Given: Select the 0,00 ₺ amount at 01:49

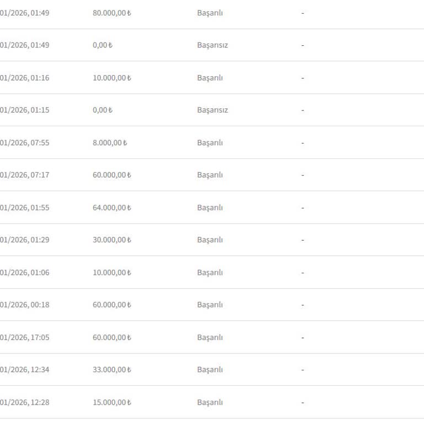Looking at the screenshot, I should [x=103, y=45].
